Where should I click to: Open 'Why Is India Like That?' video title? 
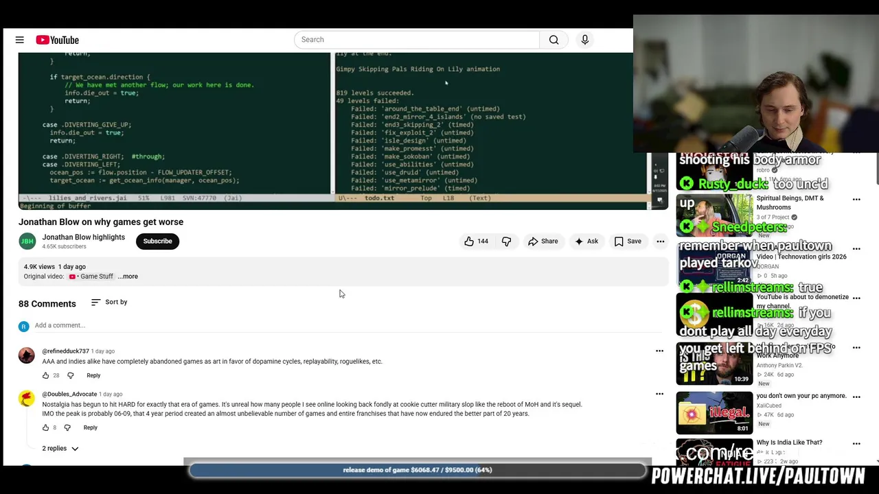789,443
